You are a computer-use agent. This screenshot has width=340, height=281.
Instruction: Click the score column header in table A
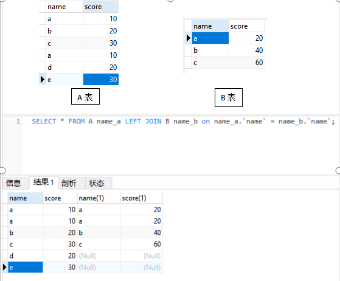(x=100, y=7)
